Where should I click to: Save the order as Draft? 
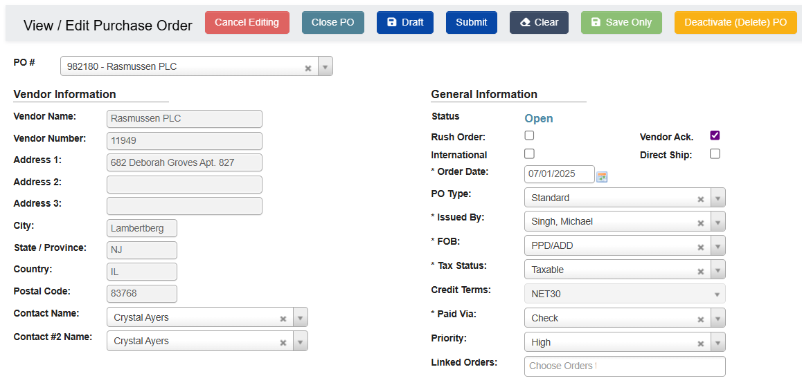coord(405,23)
